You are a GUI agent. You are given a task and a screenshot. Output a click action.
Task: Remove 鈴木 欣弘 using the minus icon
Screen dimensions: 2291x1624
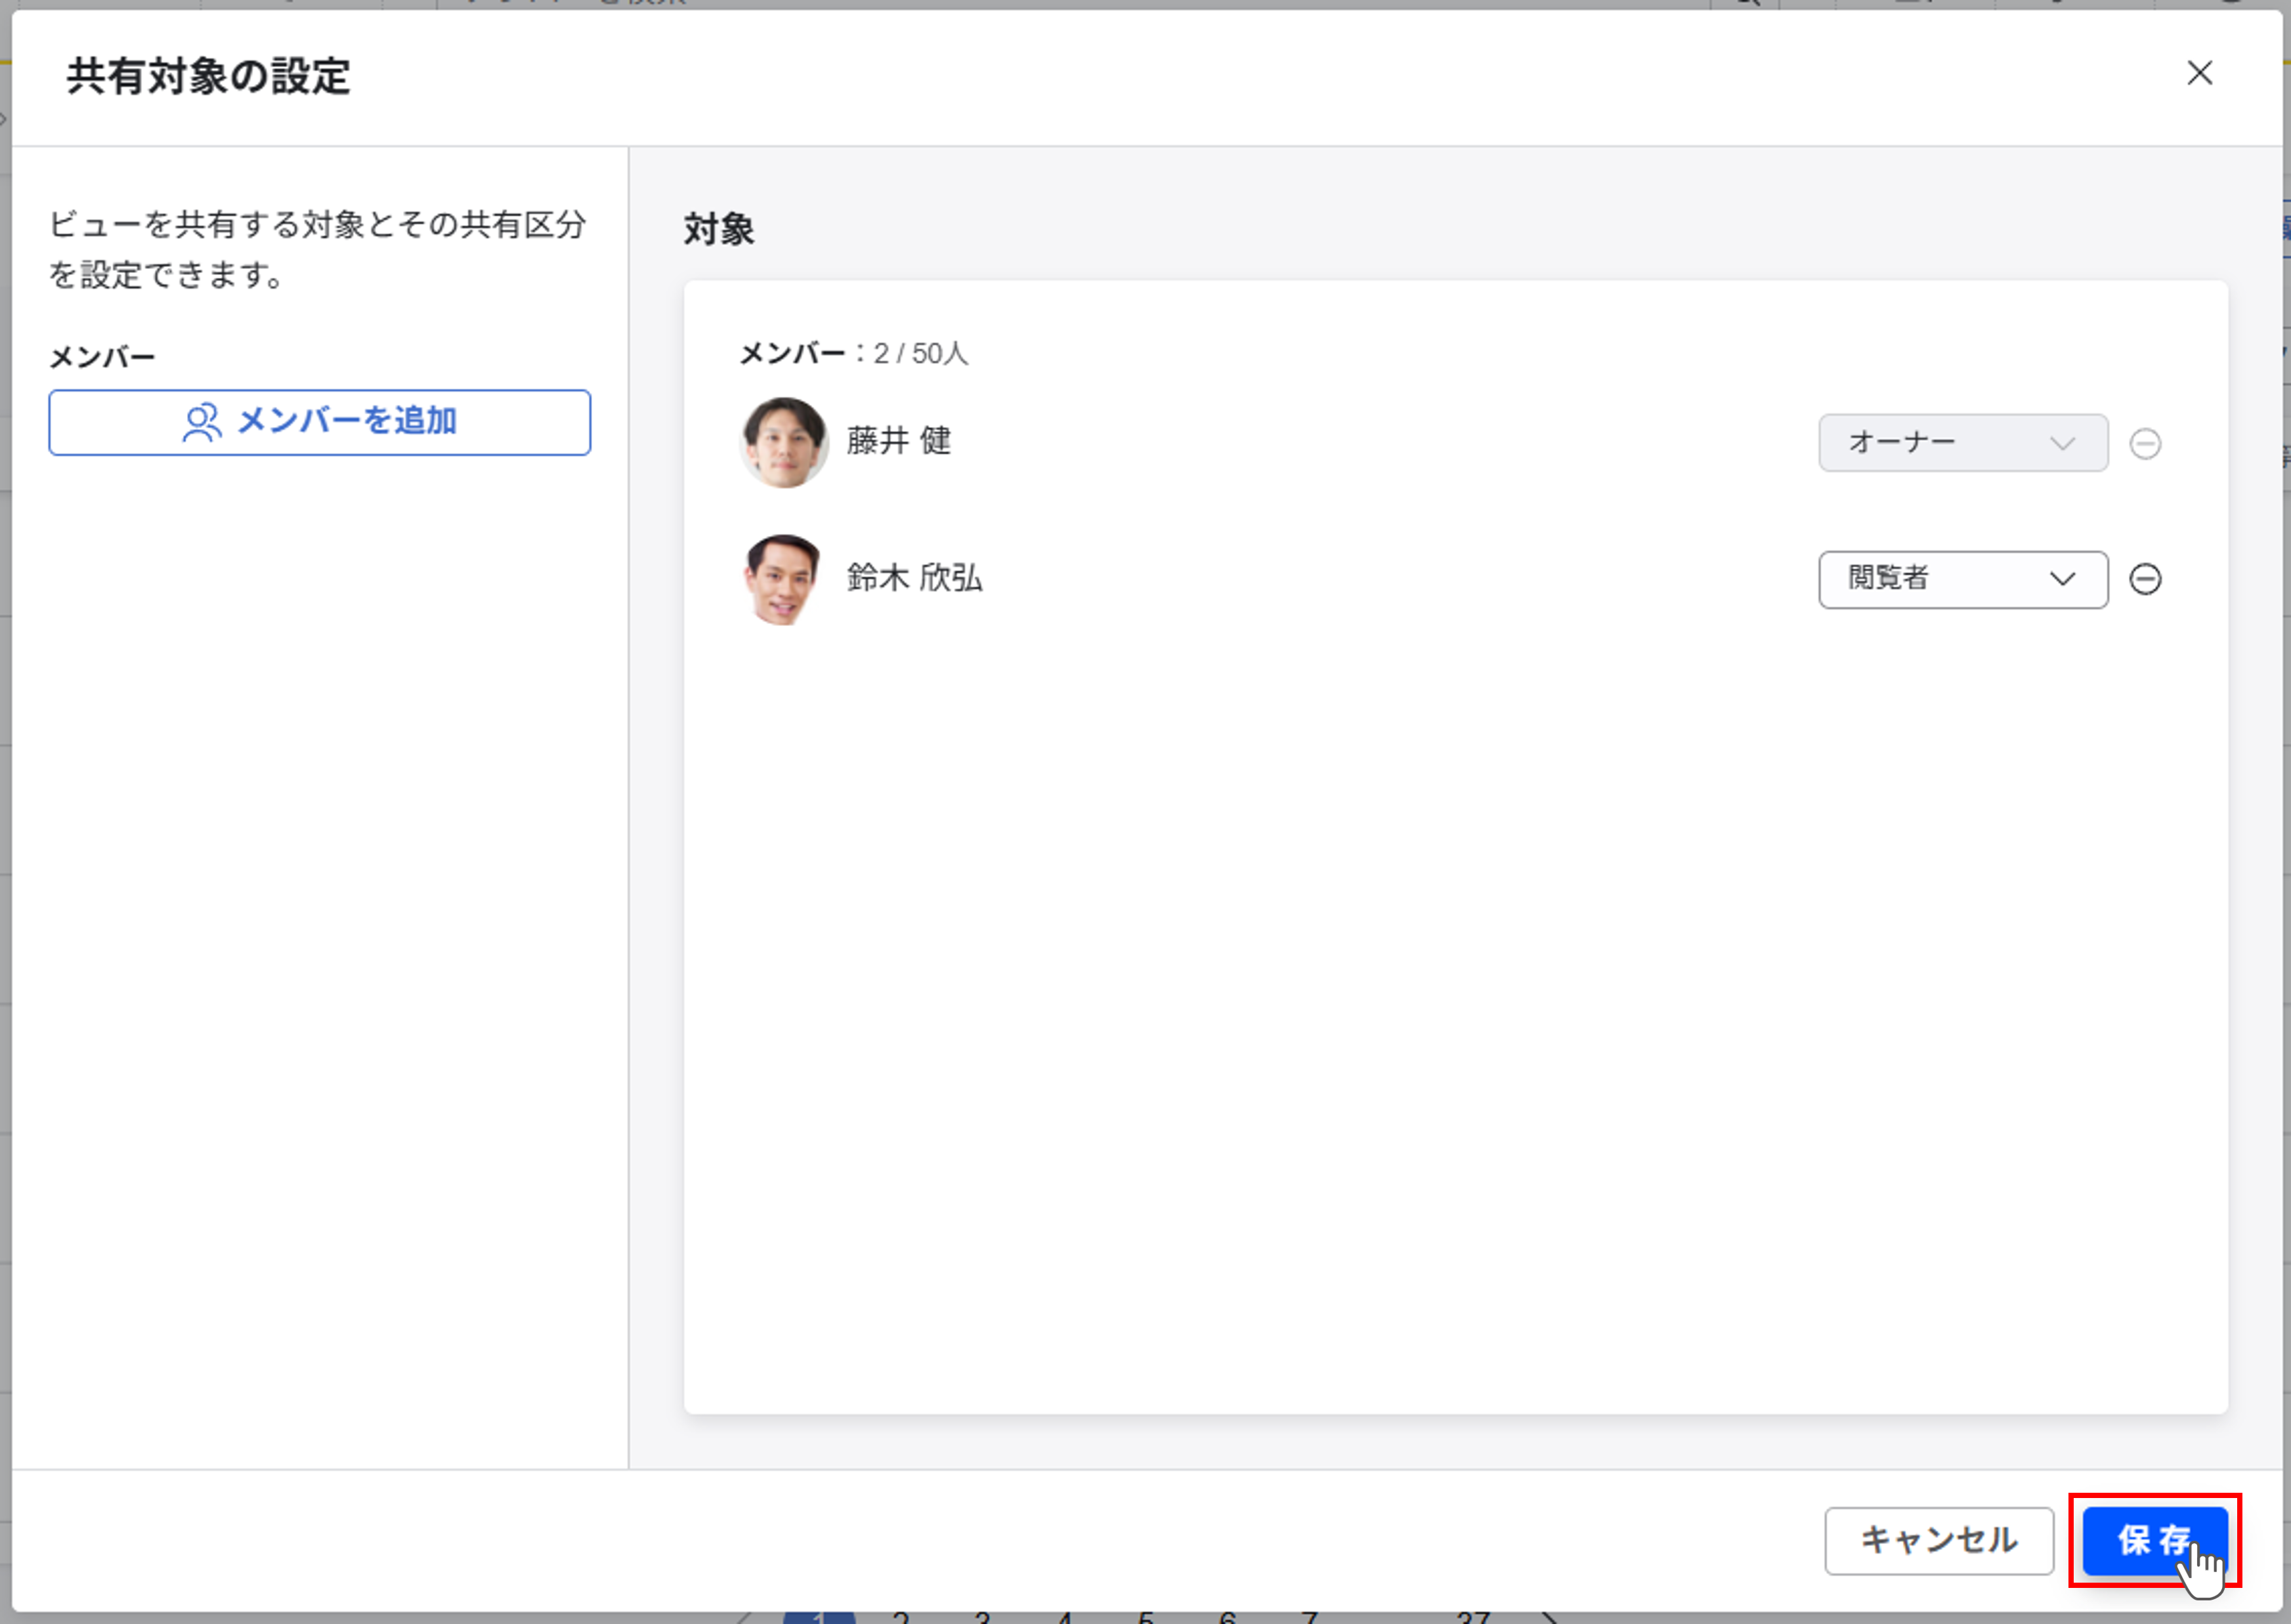pos(2144,579)
